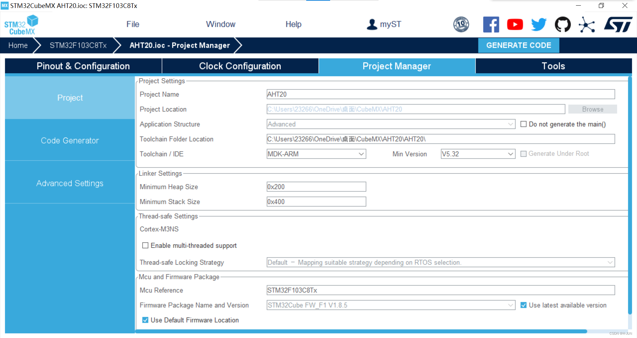Click the horizontal scrollbar at bottom
637x338 pixels.
(362, 331)
